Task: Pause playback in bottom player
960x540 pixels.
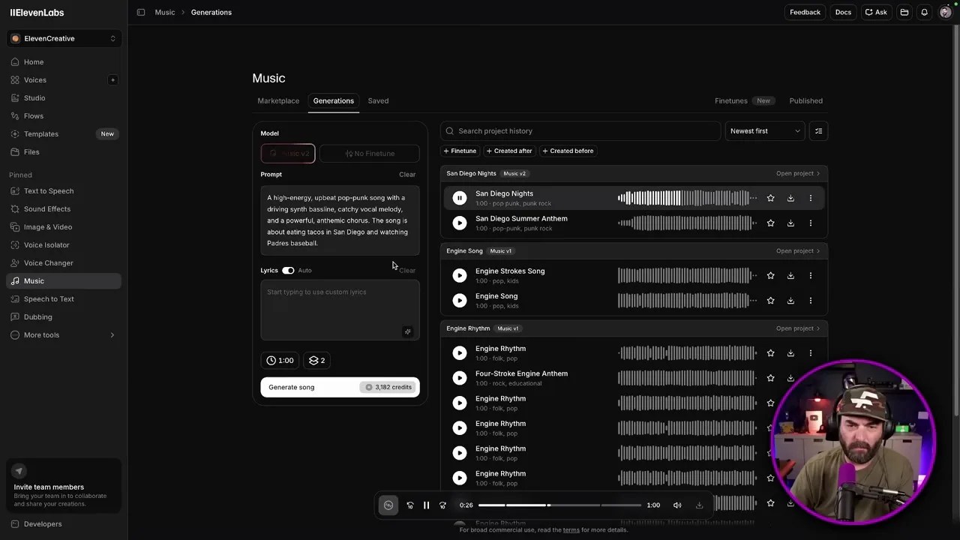Action: (426, 505)
